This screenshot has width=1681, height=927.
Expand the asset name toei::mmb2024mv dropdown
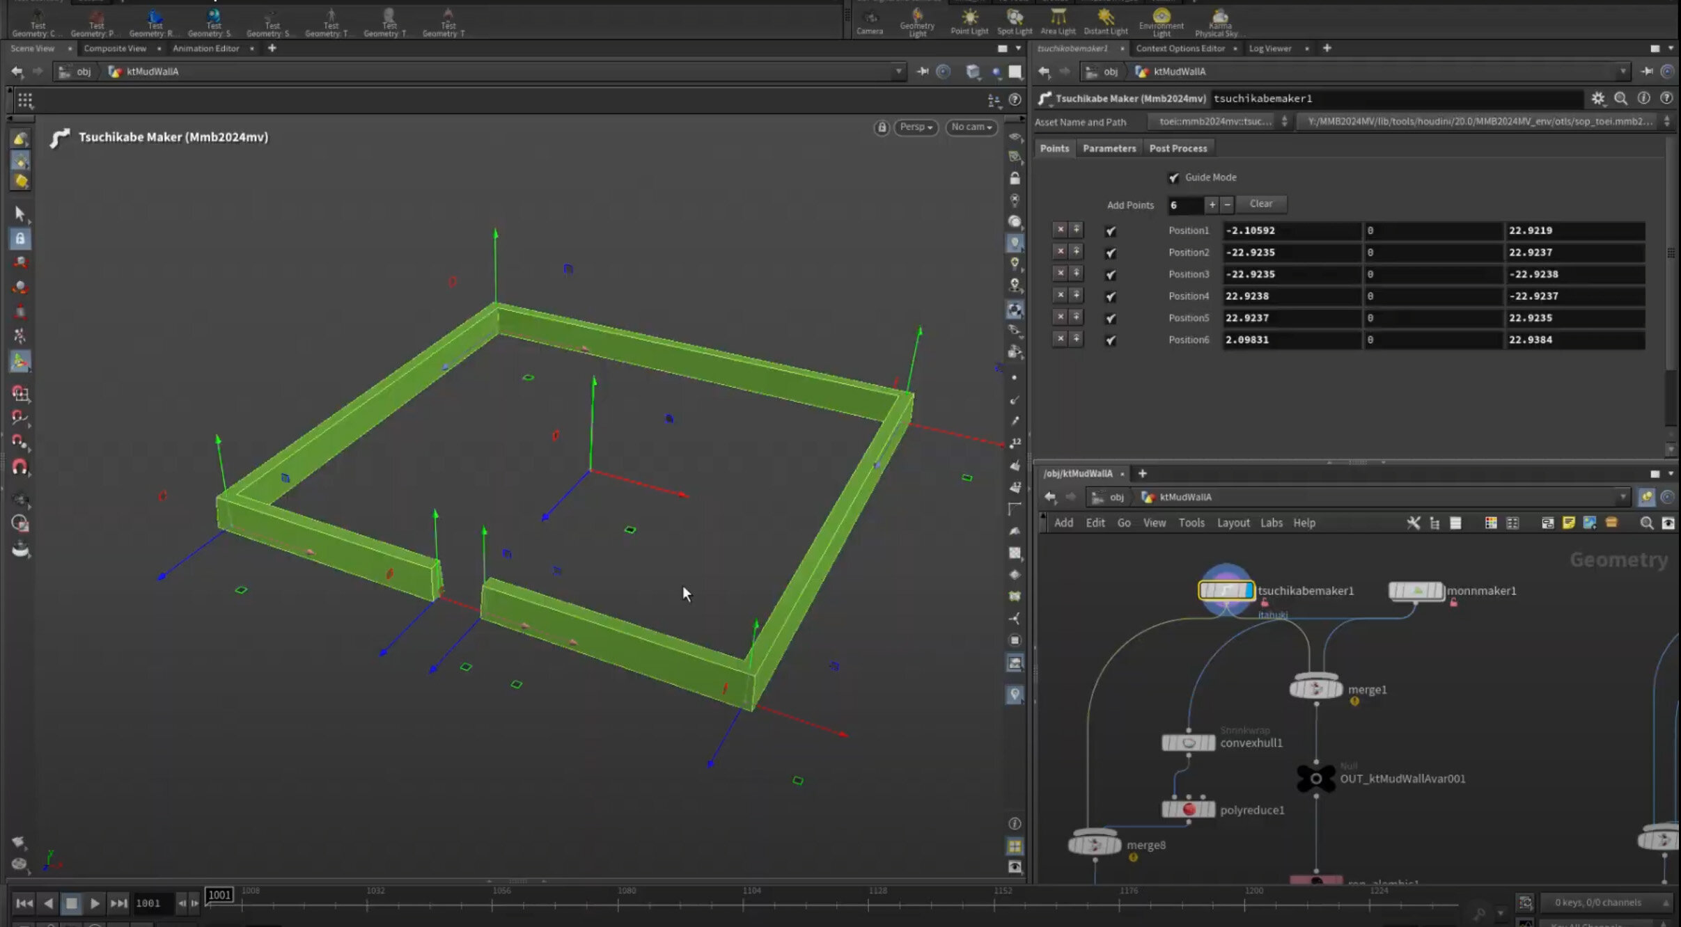[x=1219, y=122]
